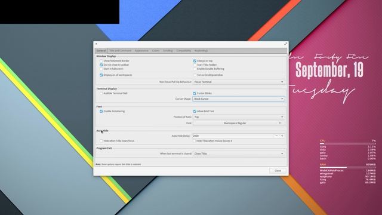Open the When last terminal is closed dropdown
The width and height of the screenshot is (382, 215).
click(239, 153)
